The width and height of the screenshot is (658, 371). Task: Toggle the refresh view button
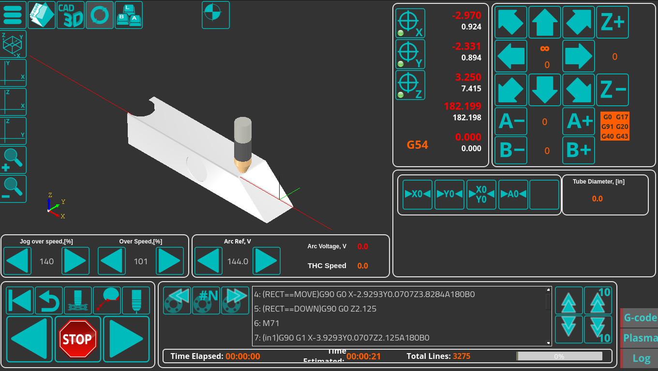coord(100,15)
